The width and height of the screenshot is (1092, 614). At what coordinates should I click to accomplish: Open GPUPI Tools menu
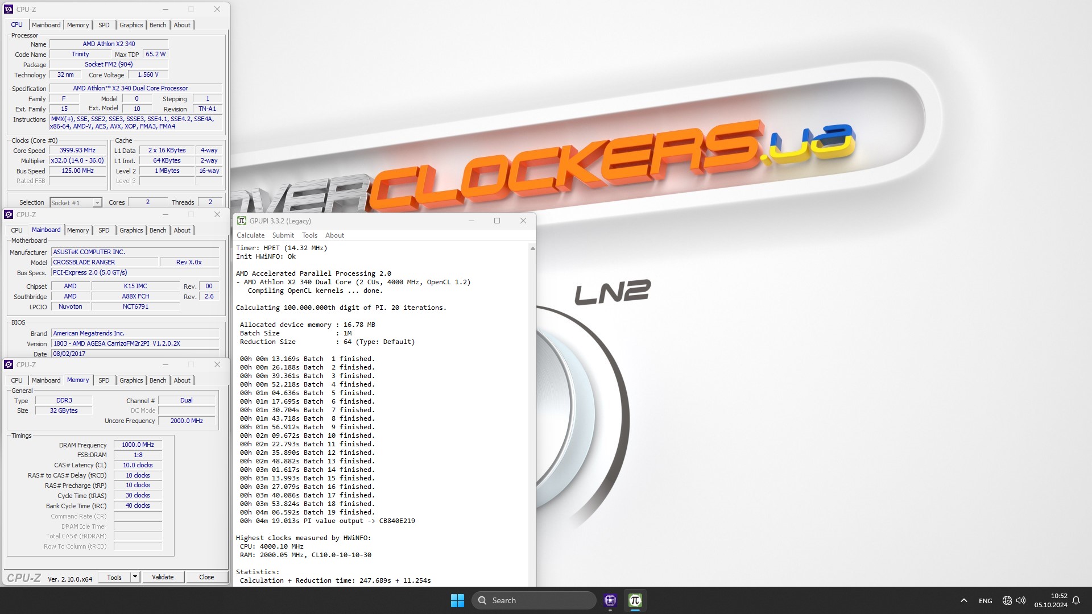pyautogui.click(x=309, y=235)
